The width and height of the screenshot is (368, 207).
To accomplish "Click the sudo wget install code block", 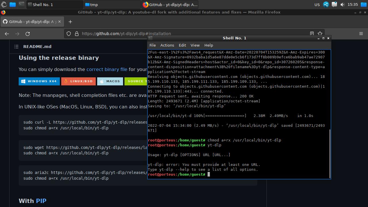I will pyautogui.click(x=83, y=150).
